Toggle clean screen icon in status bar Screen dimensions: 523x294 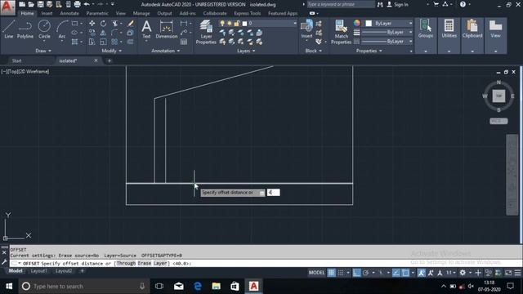click(x=508, y=273)
